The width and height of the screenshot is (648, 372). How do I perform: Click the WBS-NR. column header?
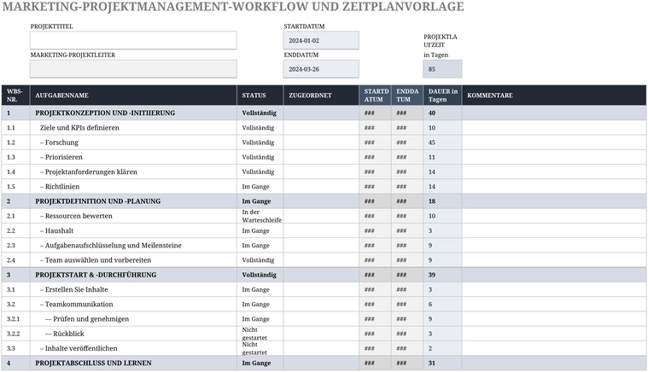[x=15, y=95]
